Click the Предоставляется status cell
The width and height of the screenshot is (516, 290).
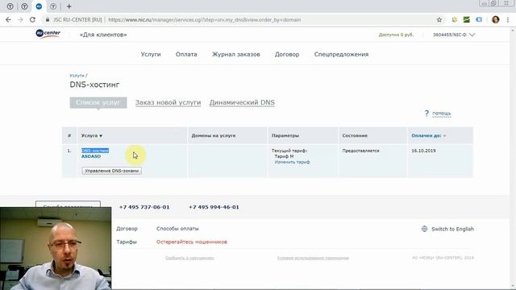click(x=360, y=151)
